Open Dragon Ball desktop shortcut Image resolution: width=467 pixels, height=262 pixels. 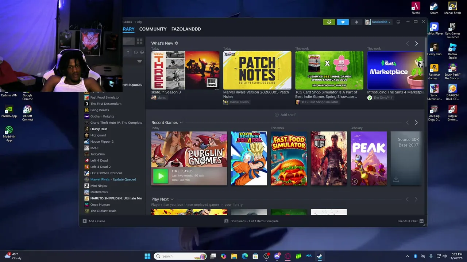452,92
